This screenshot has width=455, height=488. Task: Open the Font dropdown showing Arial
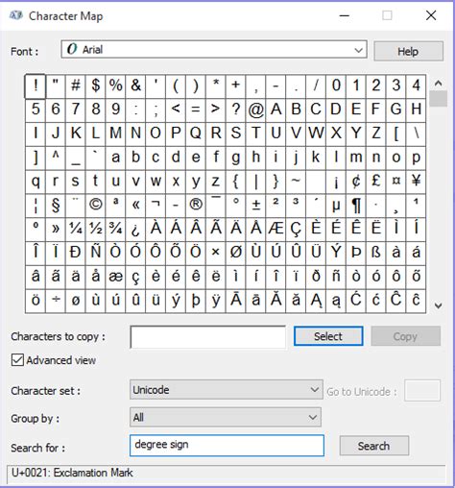click(x=214, y=50)
